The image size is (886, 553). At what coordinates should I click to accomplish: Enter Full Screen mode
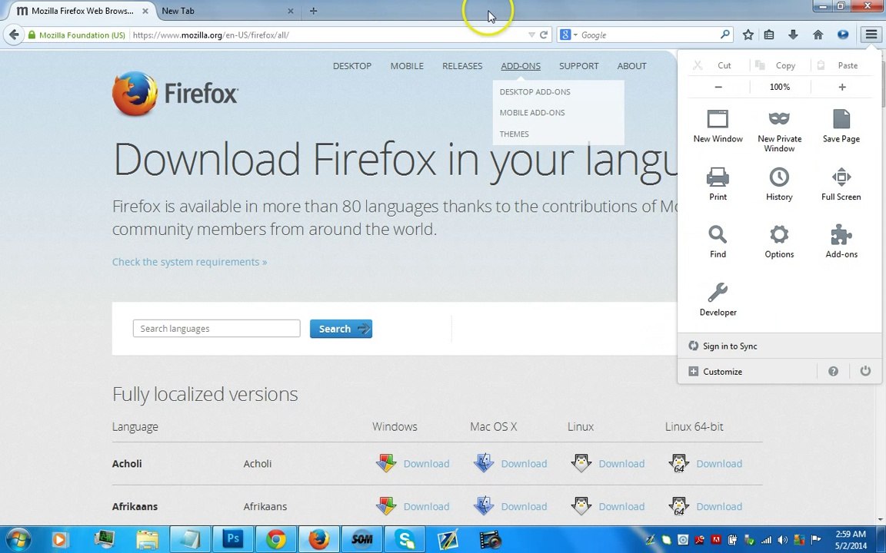tap(841, 184)
